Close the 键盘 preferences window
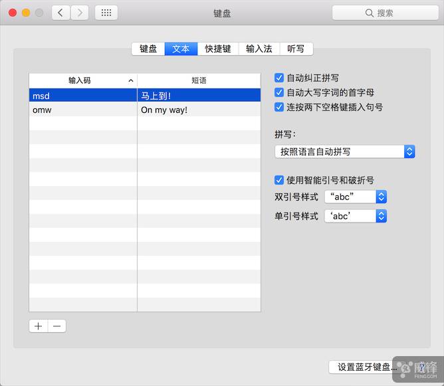444x386 pixels. click(13, 13)
